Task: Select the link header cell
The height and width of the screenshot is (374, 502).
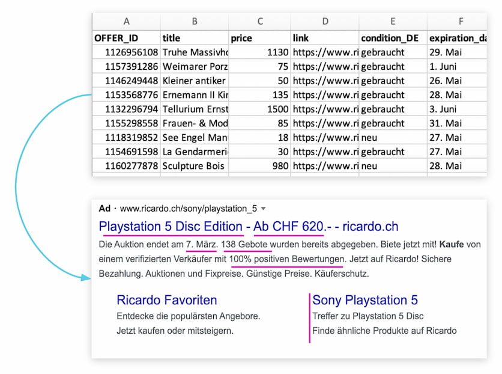Action: (325, 38)
